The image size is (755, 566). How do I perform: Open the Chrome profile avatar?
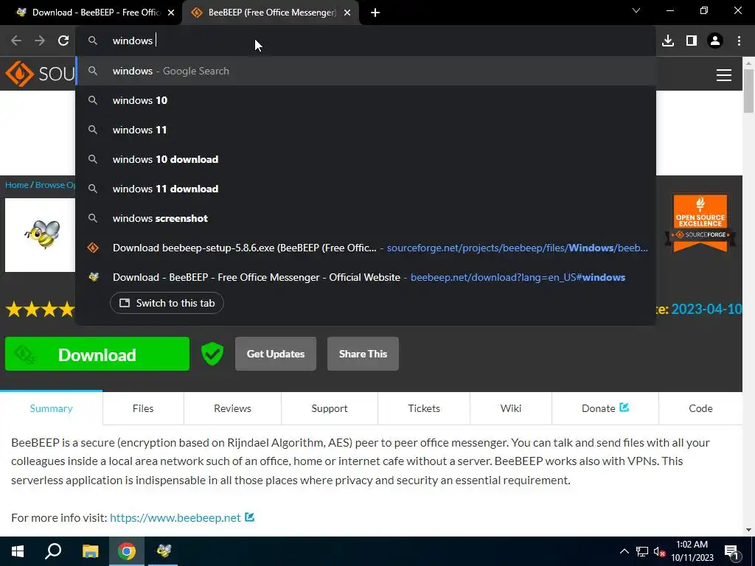pyautogui.click(x=715, y=41)
